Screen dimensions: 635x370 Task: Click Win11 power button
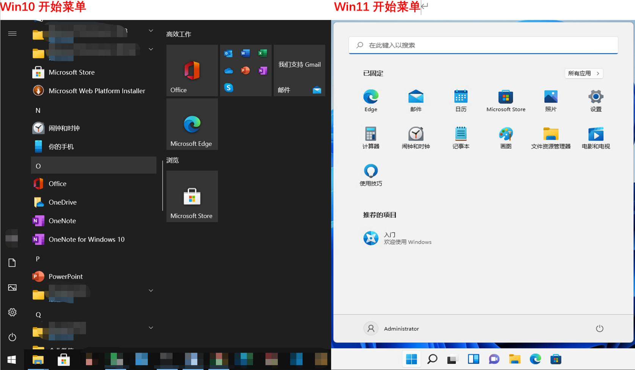tap(599, 328)
